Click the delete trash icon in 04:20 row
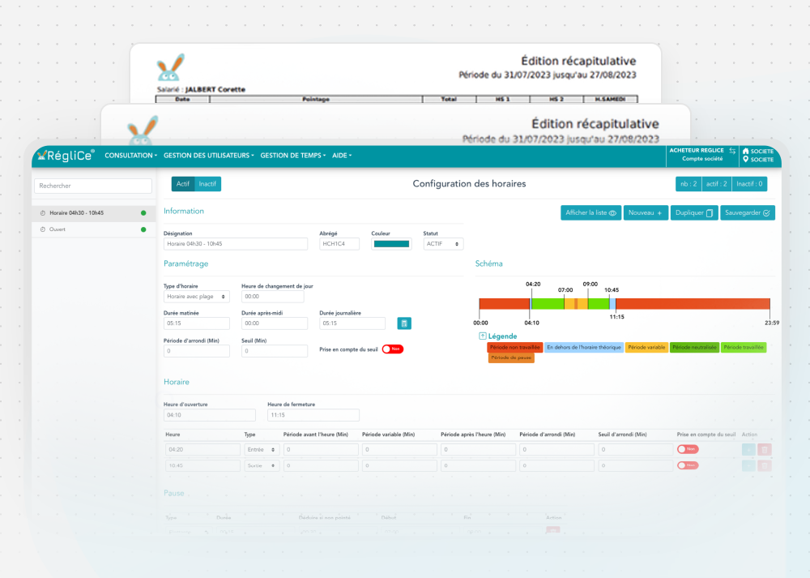Image resolution: width=810 pixels, height=578 pixels. [765, 450]
